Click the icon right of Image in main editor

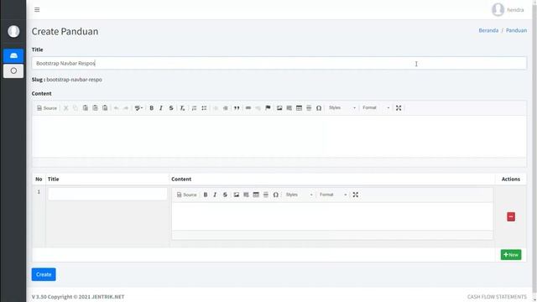289,108
